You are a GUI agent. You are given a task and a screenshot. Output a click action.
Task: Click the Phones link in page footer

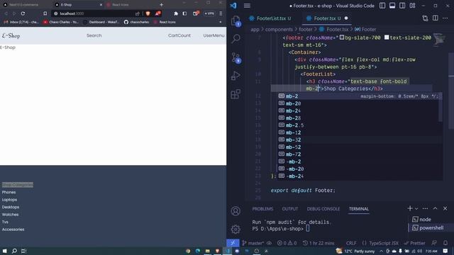tap(9, 192)
